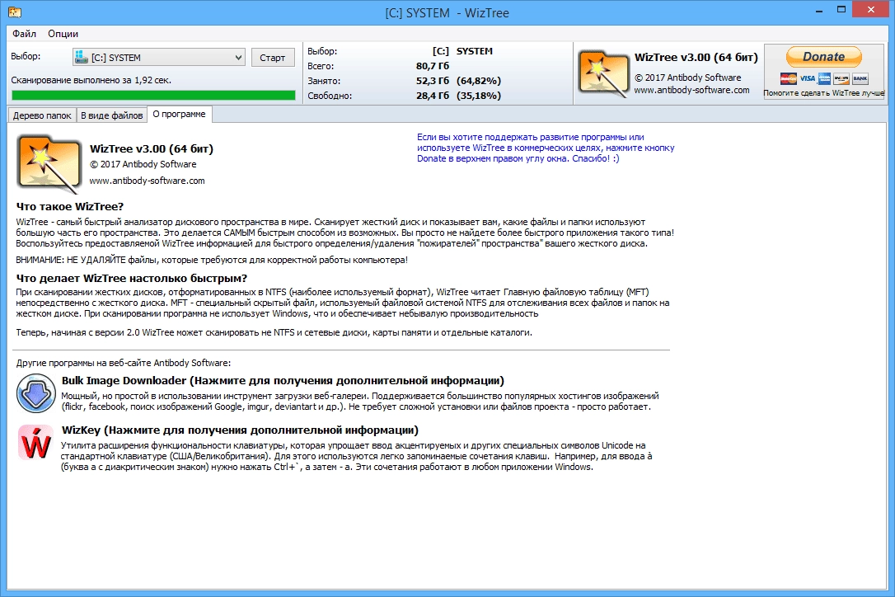Click the used space value 52,3 Гб
The image size is (895, 597).
click(433, 81)
